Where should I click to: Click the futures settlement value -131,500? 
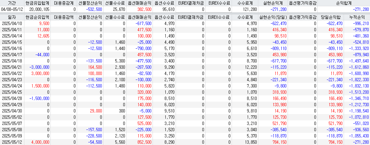pos(94,61)
